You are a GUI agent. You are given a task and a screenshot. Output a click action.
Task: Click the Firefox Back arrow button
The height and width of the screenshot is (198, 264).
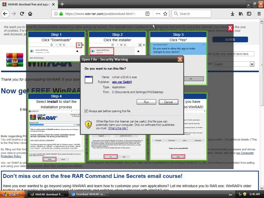pyautogui.click(x=5, y=14)
